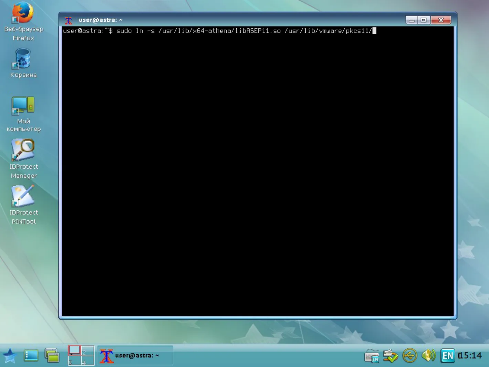The width and height of the screenshot is (489, 367).
Task: Close the user@astra terminal window
Action: point(441,20)
